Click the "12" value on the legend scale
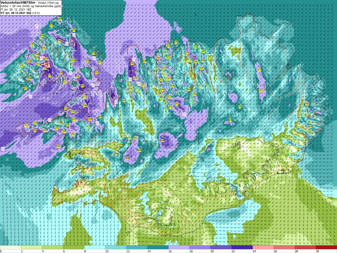Image resolution: width=337 pixels, height=253 pixels. [x=128, y=251]
